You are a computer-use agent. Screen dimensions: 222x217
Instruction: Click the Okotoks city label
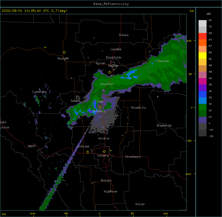[106, 180]
